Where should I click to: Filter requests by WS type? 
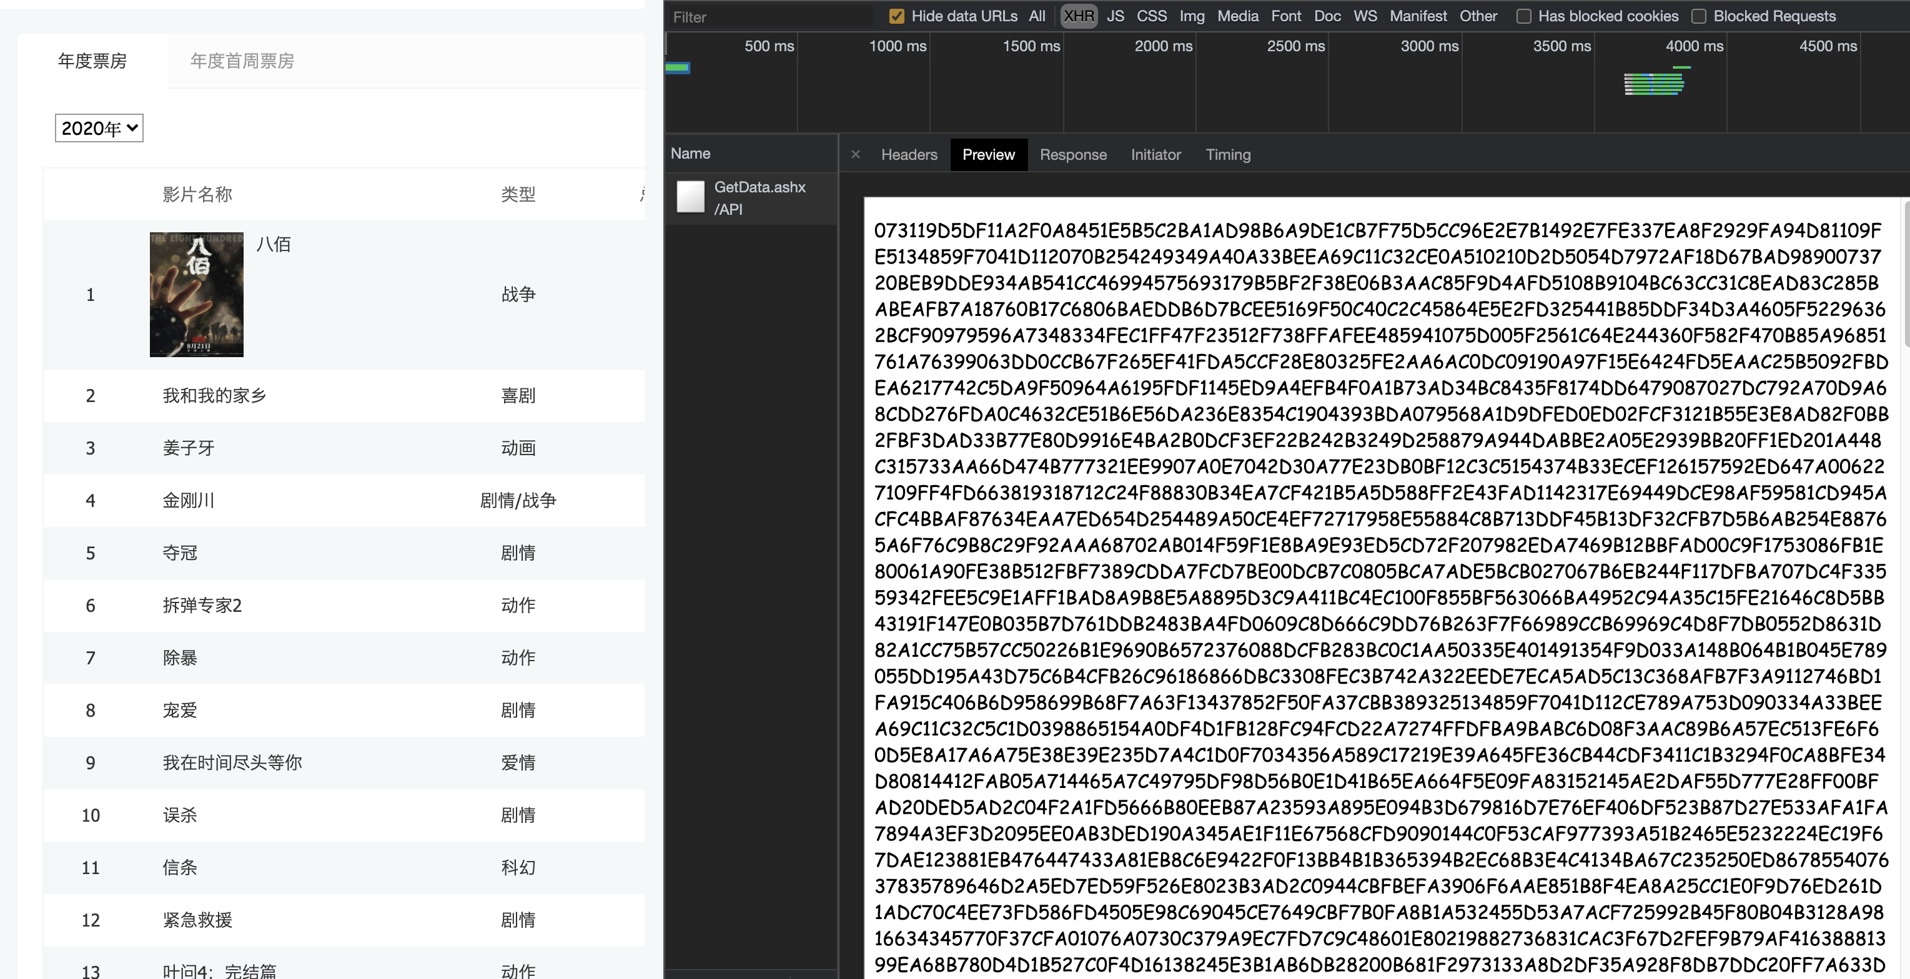pyautogui.click(x=1365, y=16)
